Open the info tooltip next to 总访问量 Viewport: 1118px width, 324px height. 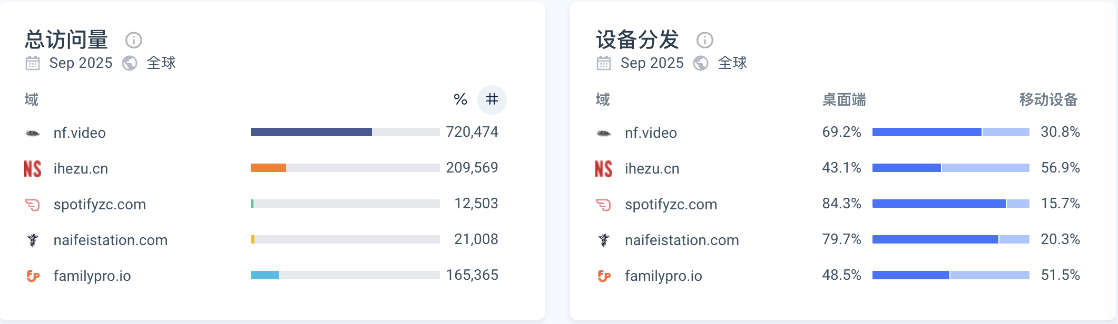tap(133, 40)
